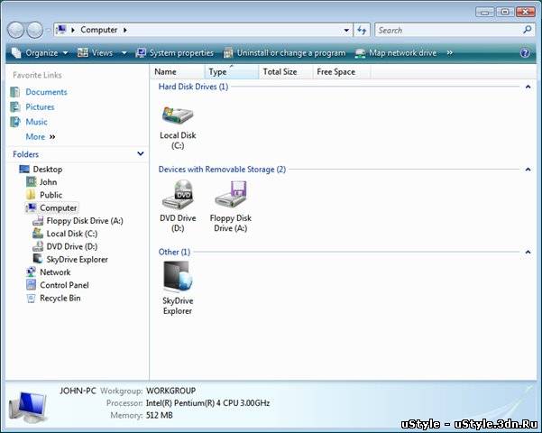Click the arrow after Computer in breadcrumb
The image size is (542, 433).
click(125, 30)
